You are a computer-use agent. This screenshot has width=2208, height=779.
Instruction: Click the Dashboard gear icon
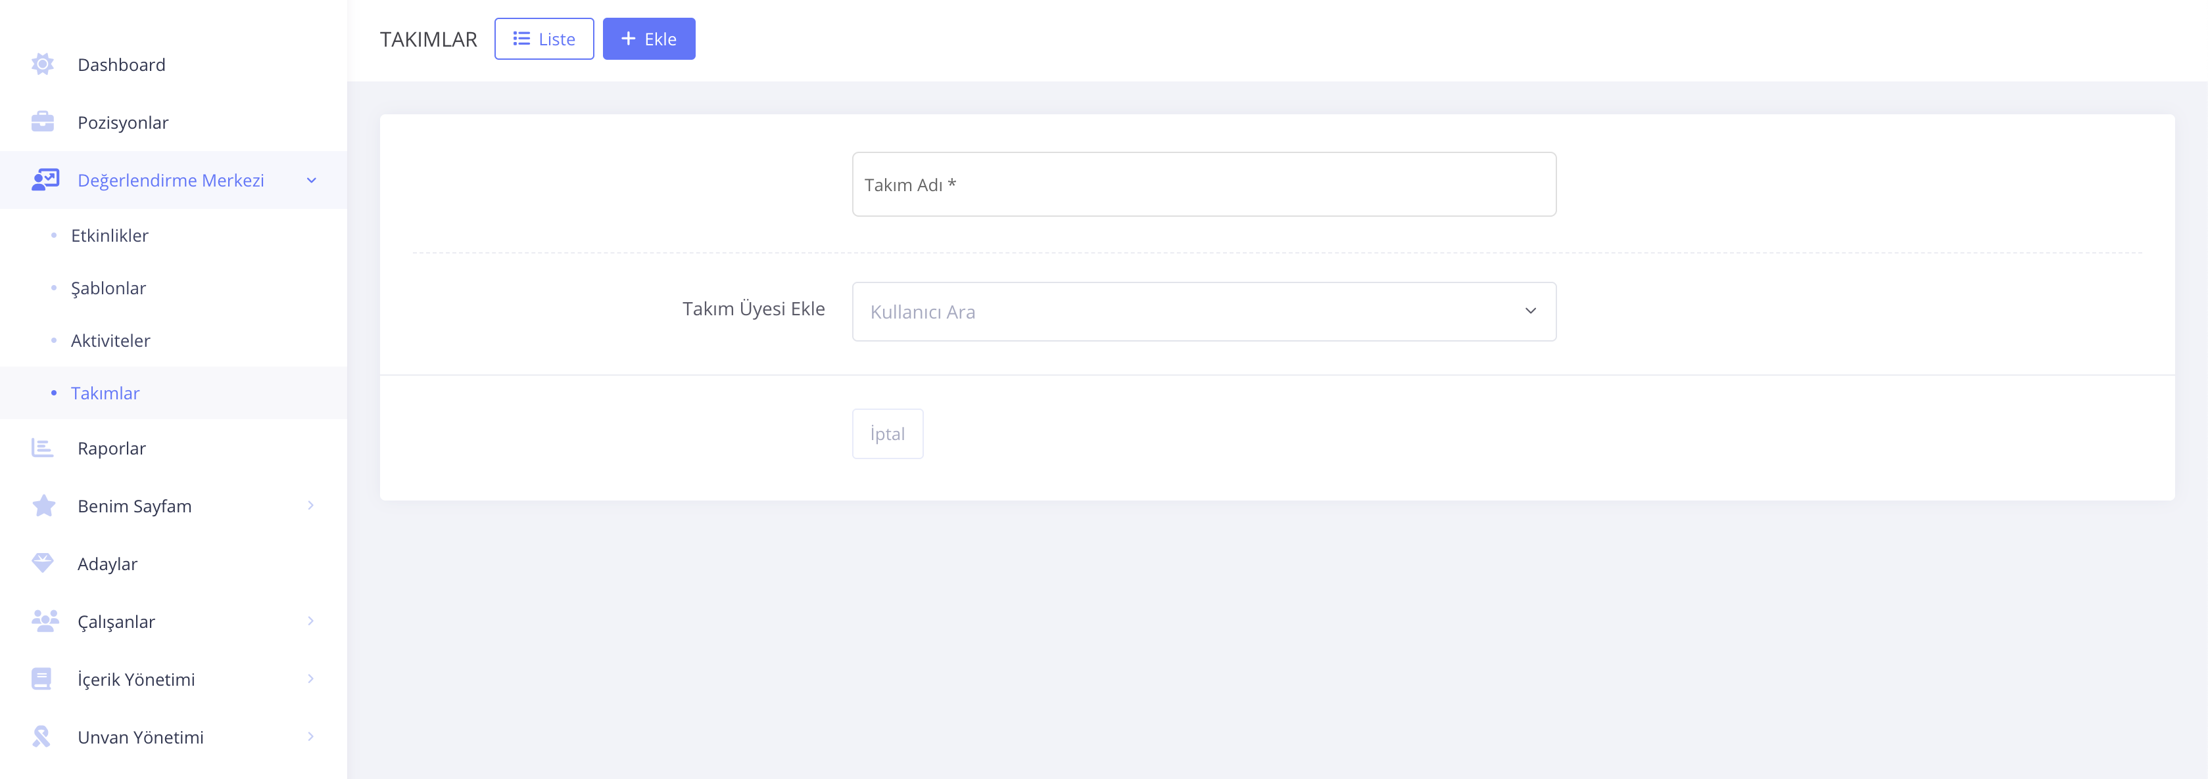43,64
